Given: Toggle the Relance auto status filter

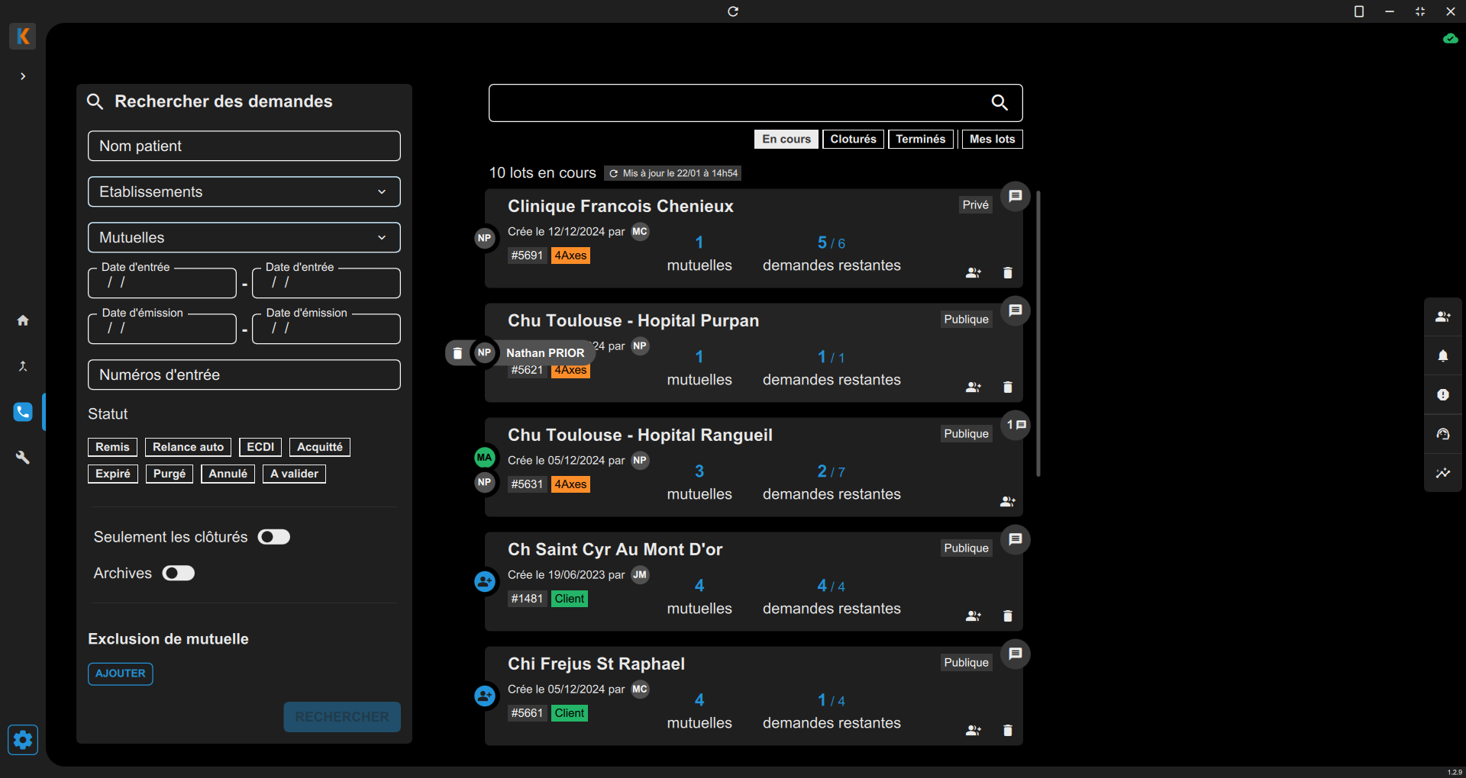Looking at the screenshot, I should tap(188, 447).
